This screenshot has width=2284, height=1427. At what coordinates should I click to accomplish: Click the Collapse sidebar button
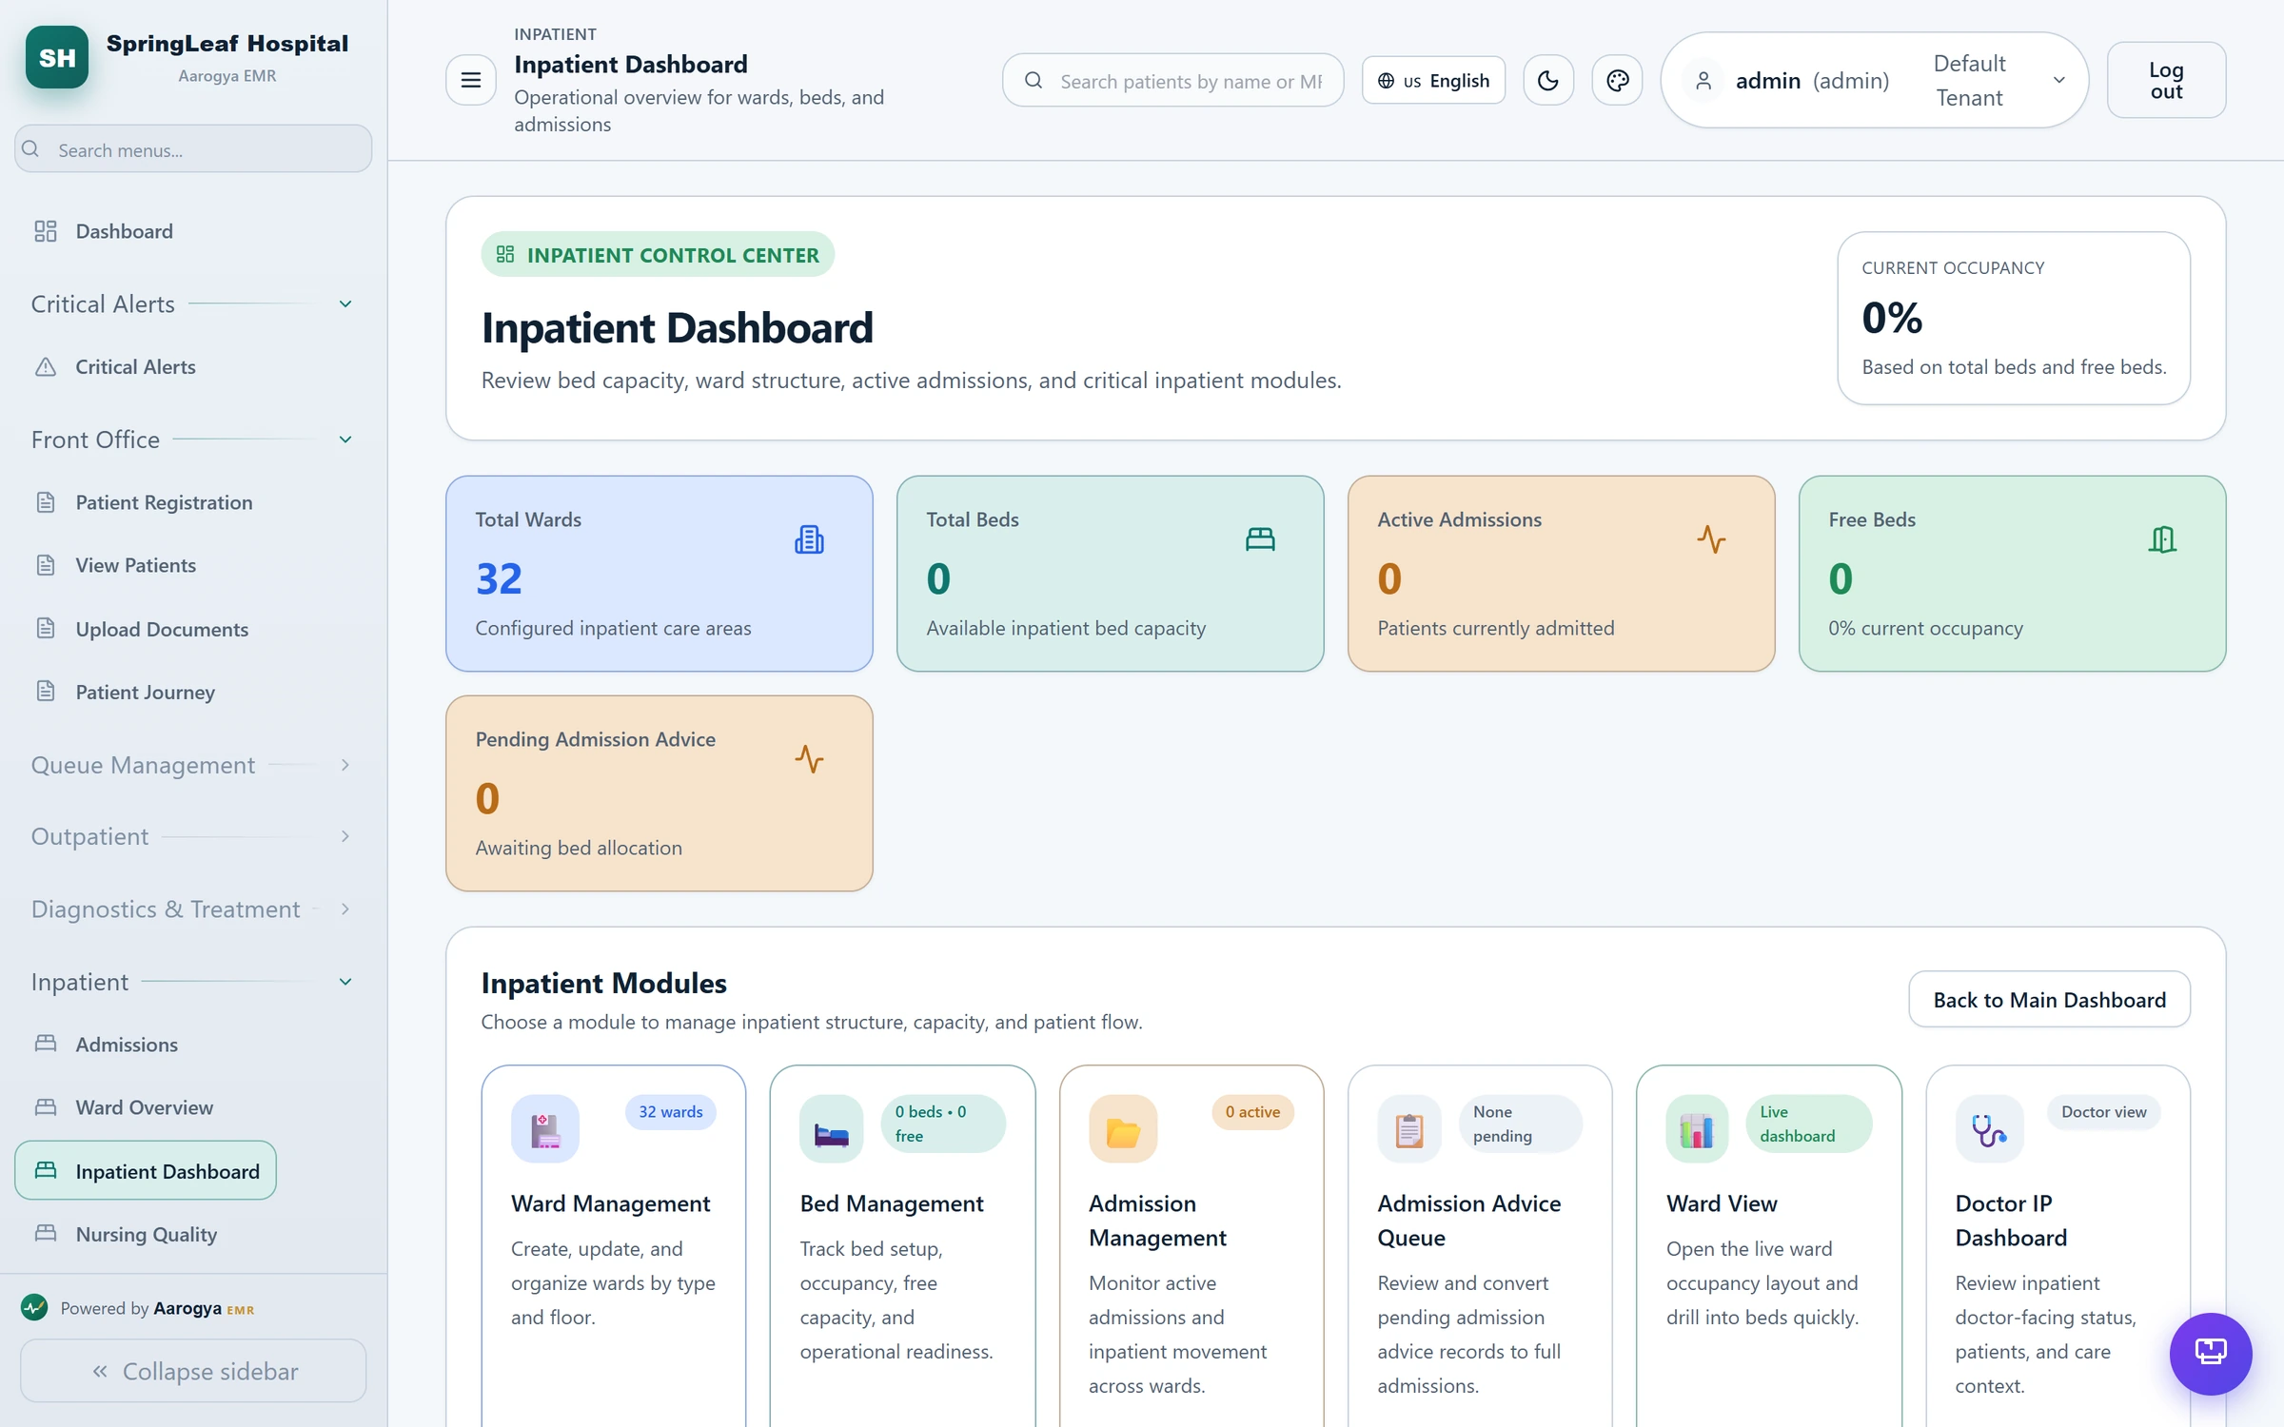tap(193, 1370)
